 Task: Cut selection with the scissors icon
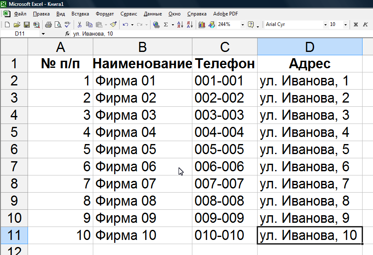tap(79, 25)
